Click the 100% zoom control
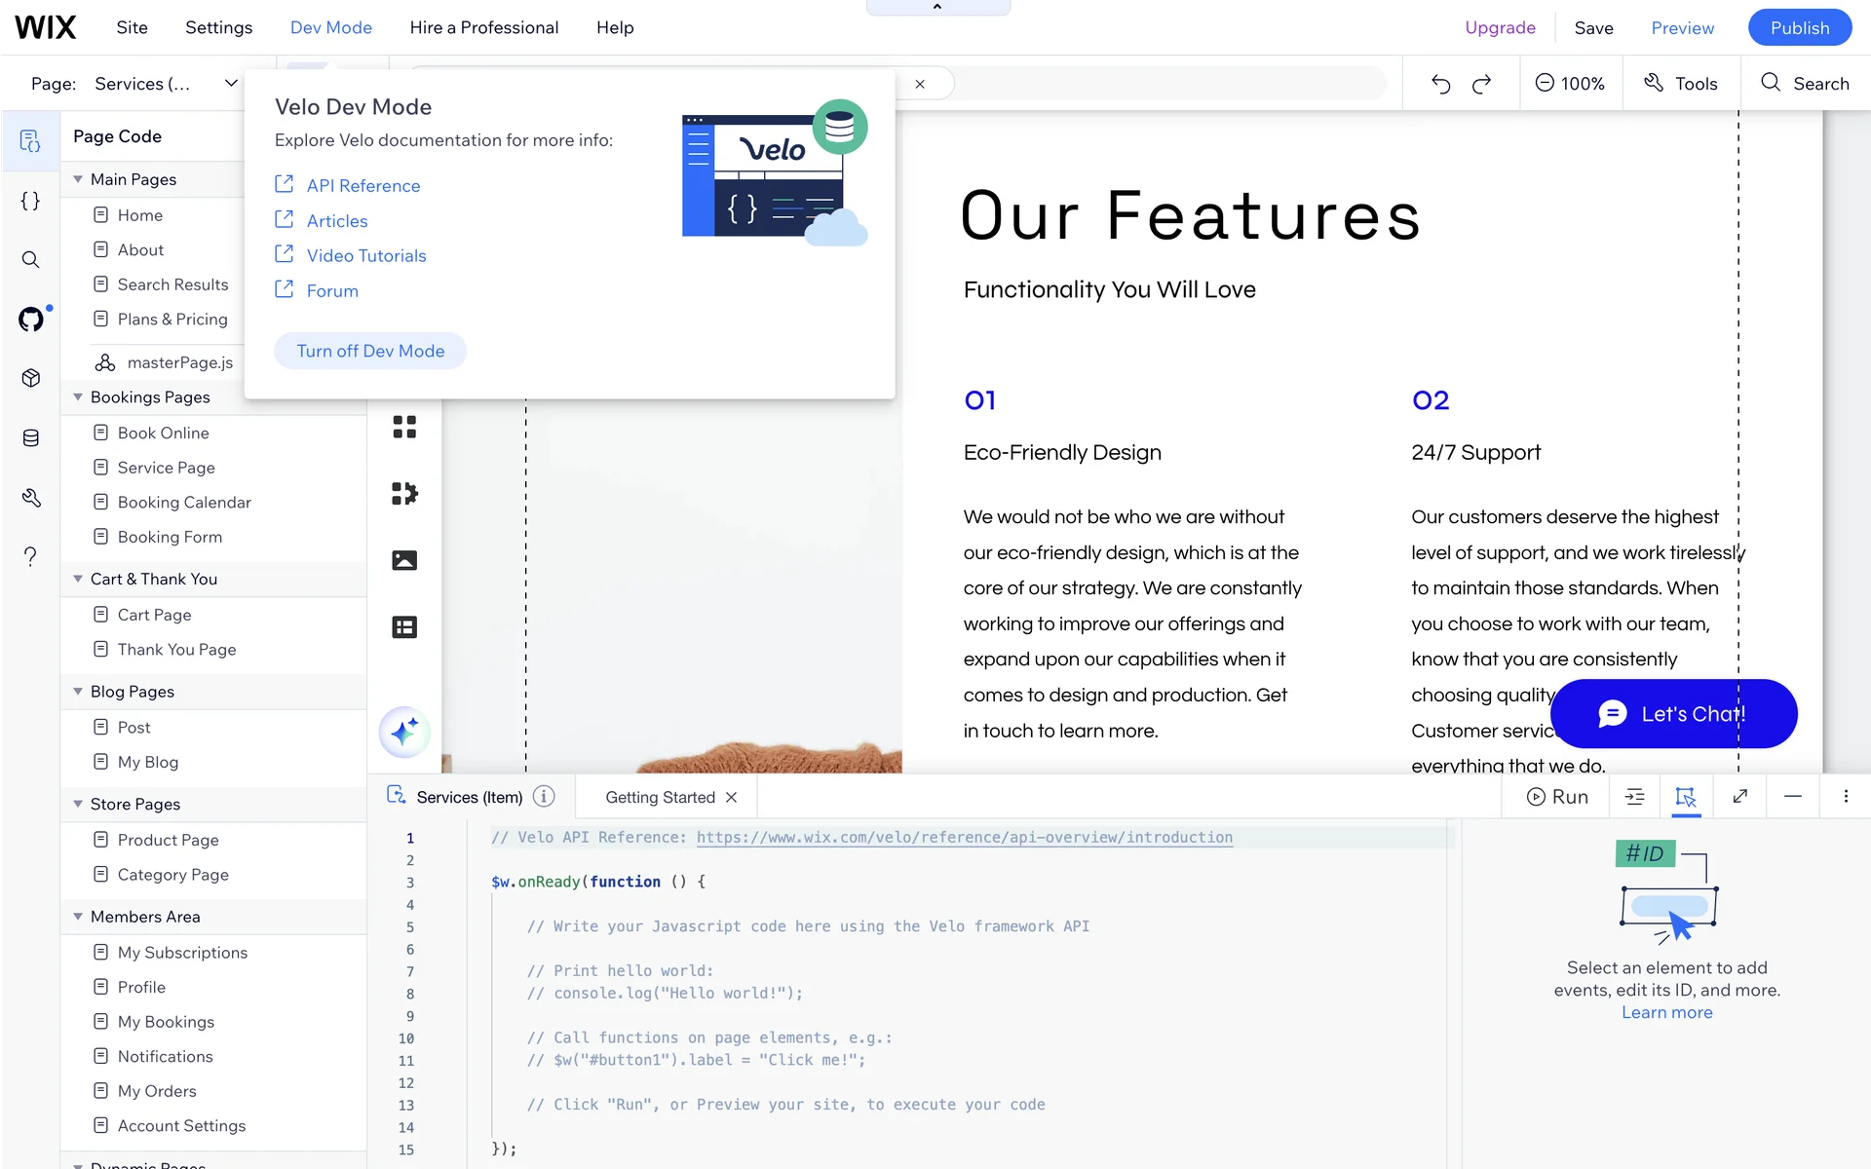 1570,84
